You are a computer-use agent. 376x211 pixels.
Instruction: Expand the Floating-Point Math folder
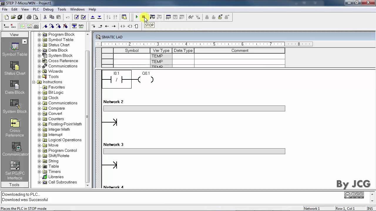pos(39,124)
